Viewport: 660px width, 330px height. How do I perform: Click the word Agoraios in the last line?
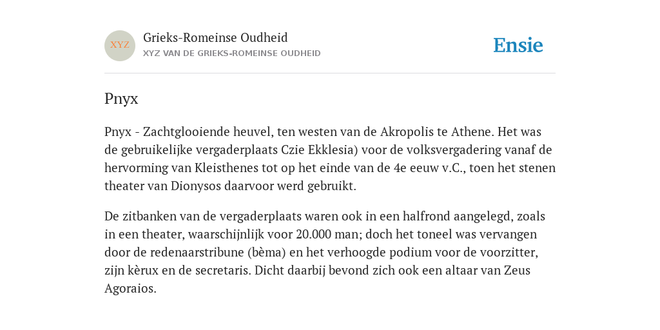click(x=130, y=288)
